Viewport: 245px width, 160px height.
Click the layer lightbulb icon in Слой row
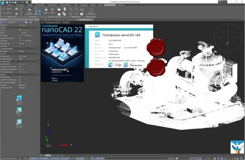pos(20,30)
